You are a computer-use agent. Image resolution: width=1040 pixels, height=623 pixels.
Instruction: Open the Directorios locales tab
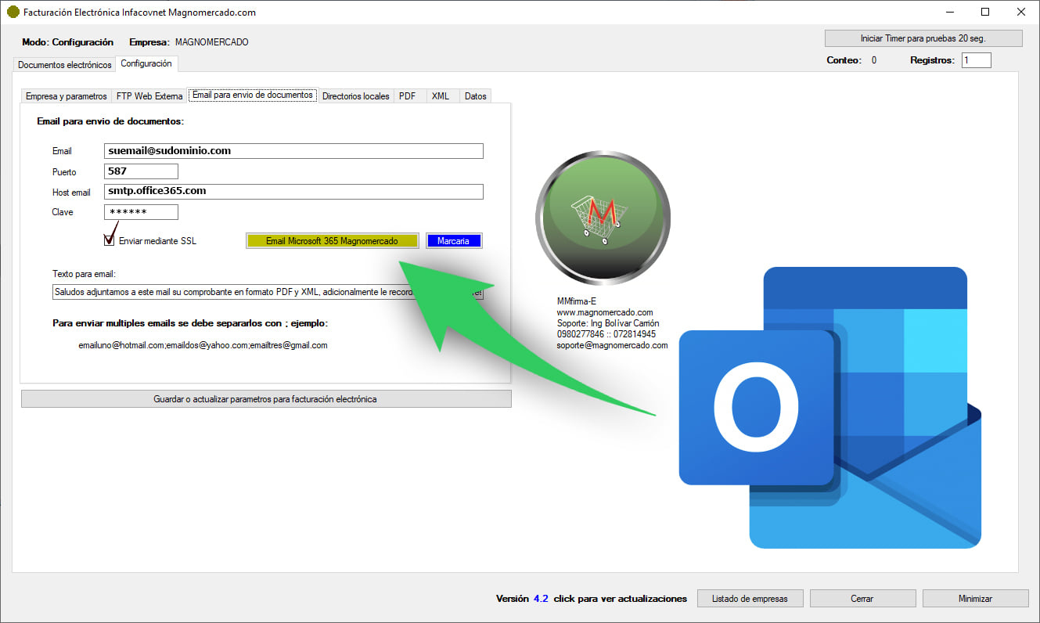355,96
